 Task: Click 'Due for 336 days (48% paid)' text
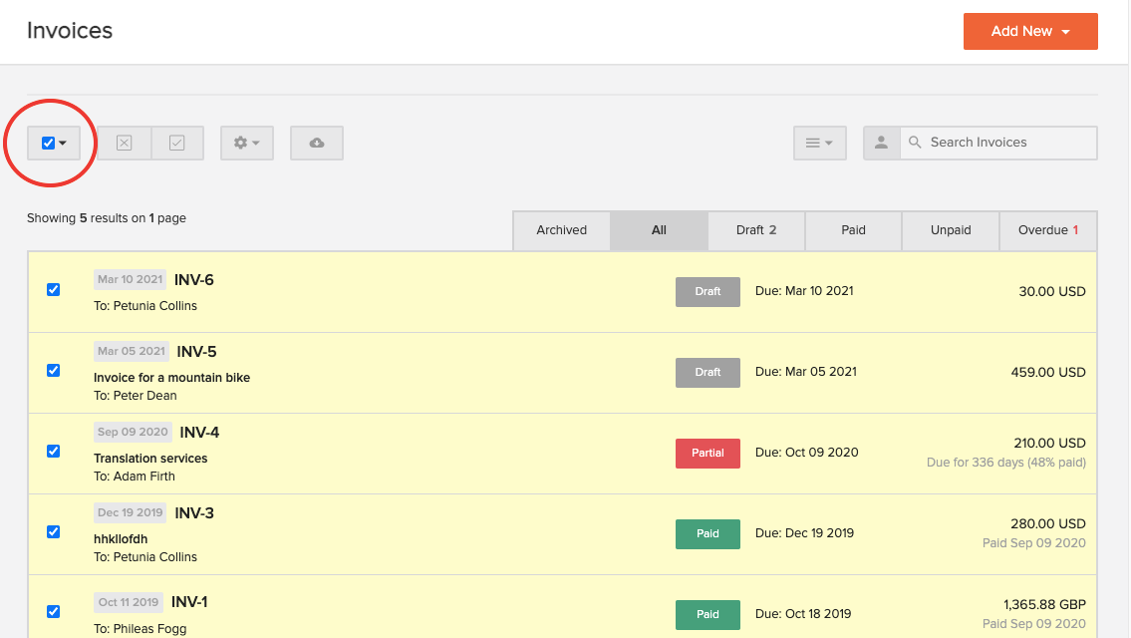pyautogui.click(x=1006, y=463)
